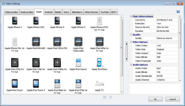This screenshot has width=185, height=106.
Task: Switch to the Sony tab
Action: [66, 12]
